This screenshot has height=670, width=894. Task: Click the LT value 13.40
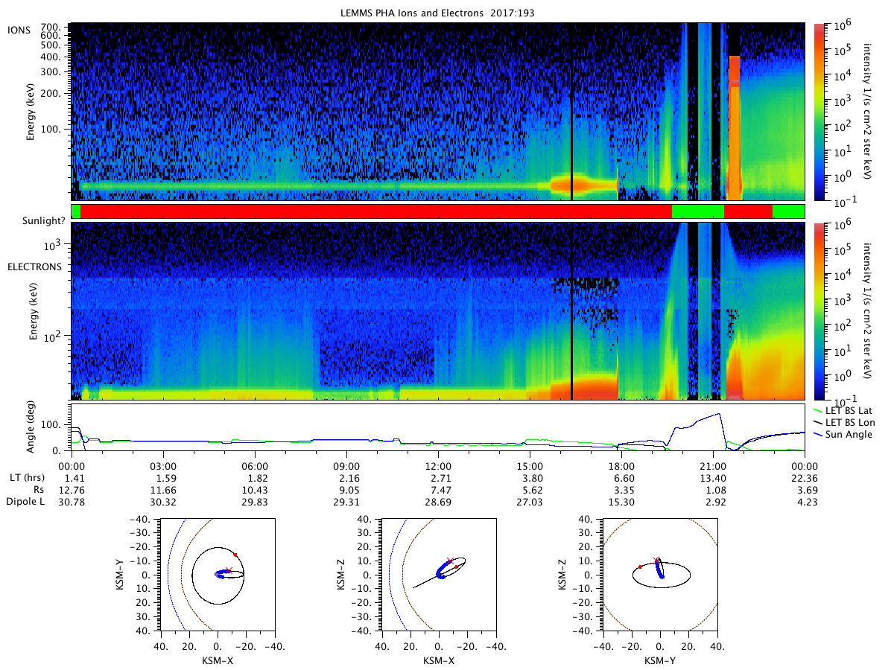click(x=713, y=477)
